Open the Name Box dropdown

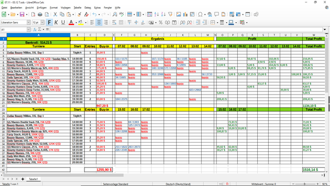point(28,29)
